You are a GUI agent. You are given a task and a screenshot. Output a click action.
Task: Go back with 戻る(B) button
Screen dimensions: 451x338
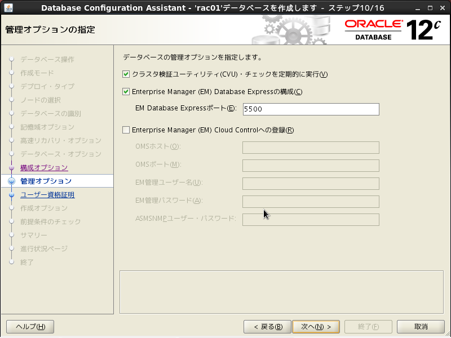point(267,327)
